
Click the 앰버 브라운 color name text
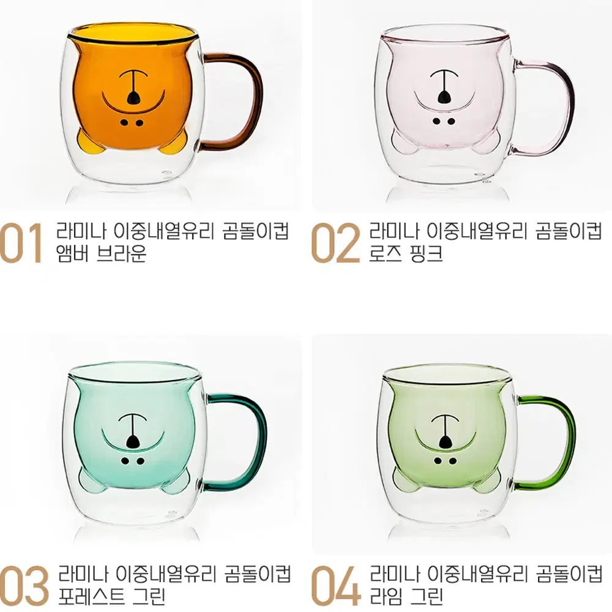click(x=102, y=254)
